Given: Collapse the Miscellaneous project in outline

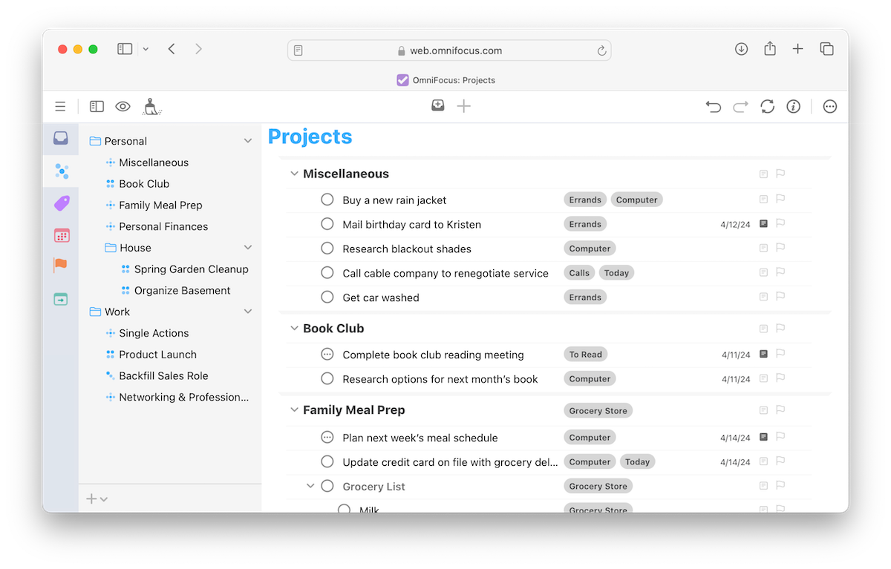Looking at the screenshot, I should click(294, 174).
